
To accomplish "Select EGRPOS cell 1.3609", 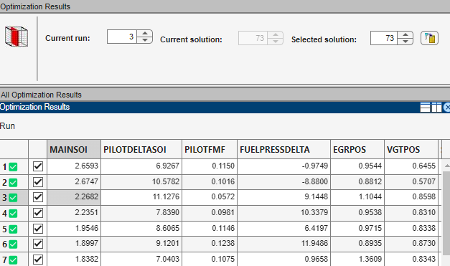I will click(x=357, y=259).
